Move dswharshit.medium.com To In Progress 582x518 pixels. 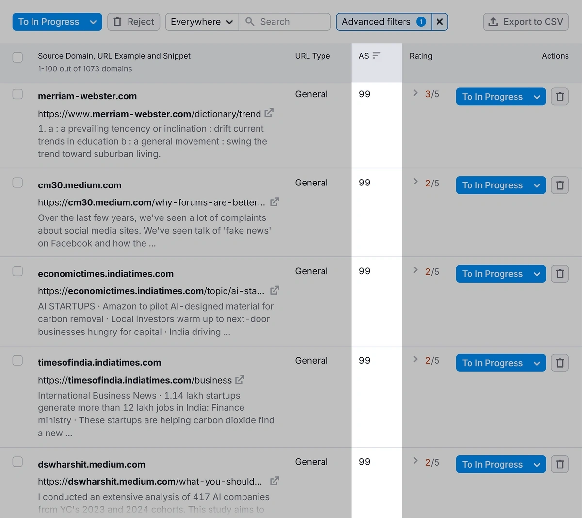492,465
